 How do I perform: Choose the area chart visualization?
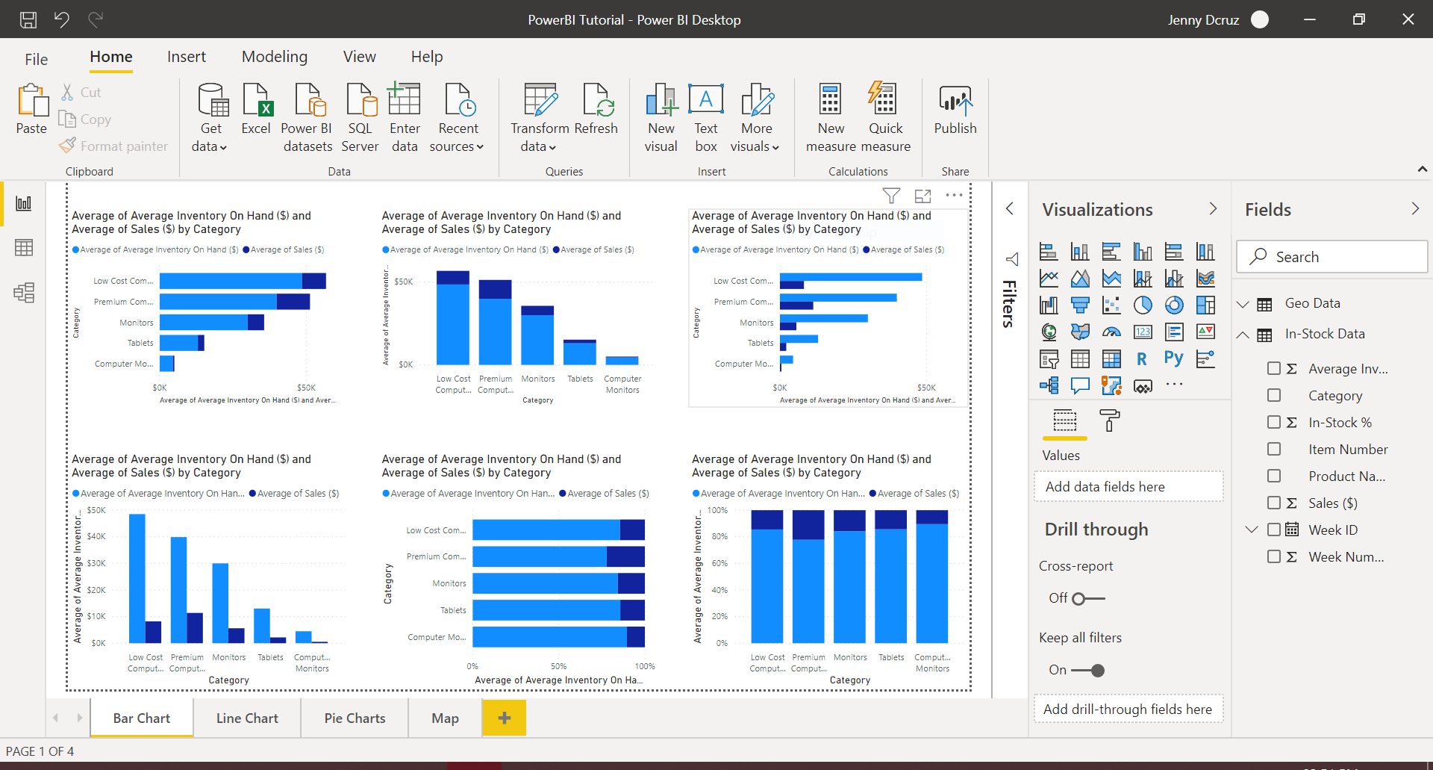(1080, 279)
